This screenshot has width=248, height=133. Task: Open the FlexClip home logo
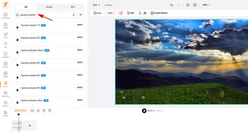pyautogui.click(x=6, y=5)
